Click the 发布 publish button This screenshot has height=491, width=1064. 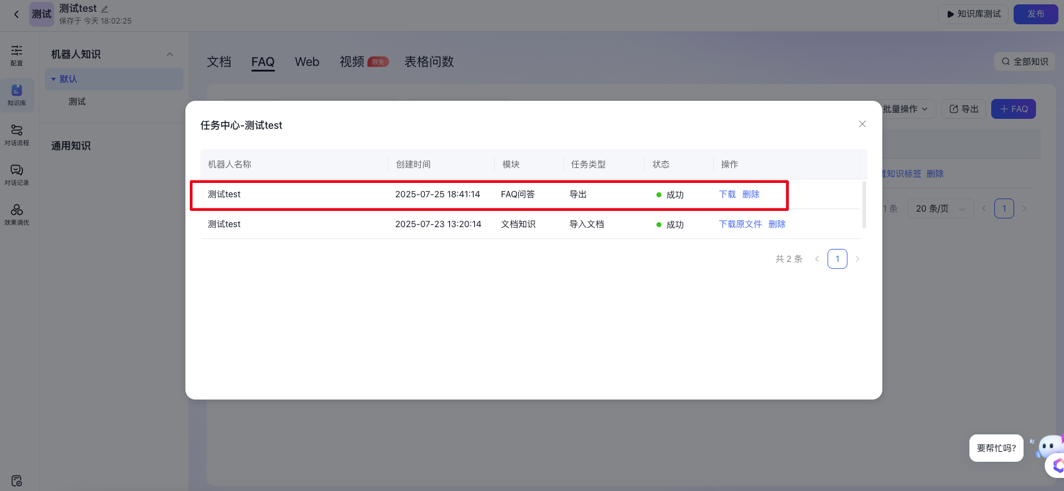click(x=1035, y=14)
